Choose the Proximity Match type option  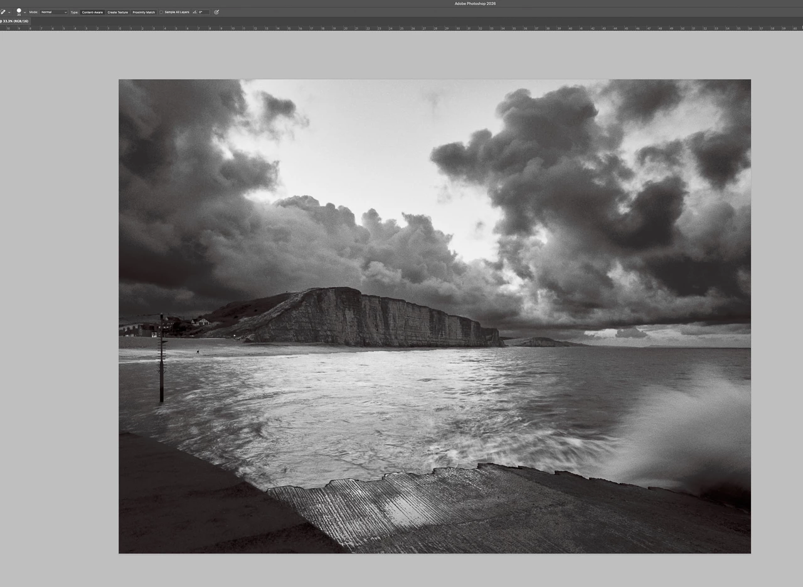click(144, 12)
